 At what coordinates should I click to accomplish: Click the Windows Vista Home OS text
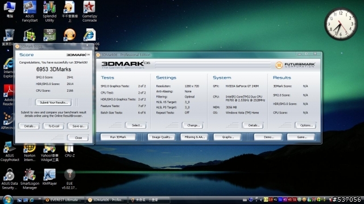click(x=242, y=113)
